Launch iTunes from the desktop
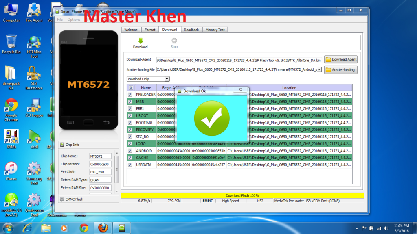 11,169
